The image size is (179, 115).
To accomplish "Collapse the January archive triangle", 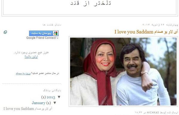I will click(55, 103).
